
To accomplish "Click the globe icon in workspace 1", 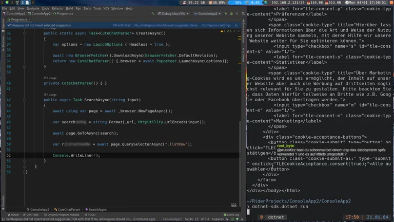I will (7, 2).
